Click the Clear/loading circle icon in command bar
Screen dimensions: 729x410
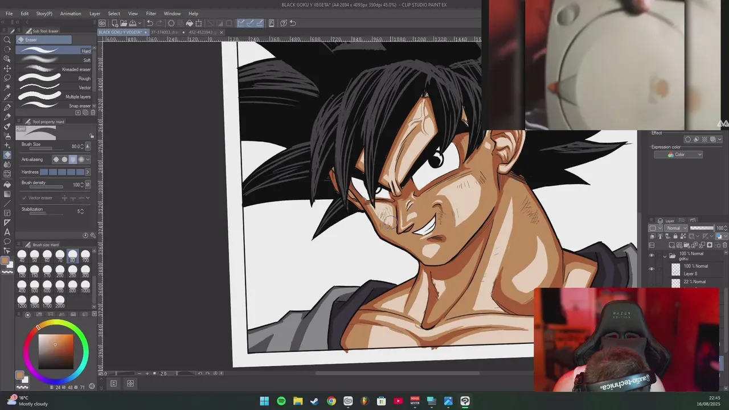pos(171,23)
